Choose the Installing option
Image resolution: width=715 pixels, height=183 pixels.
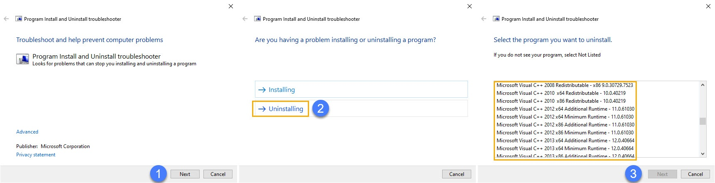(361, 89)
